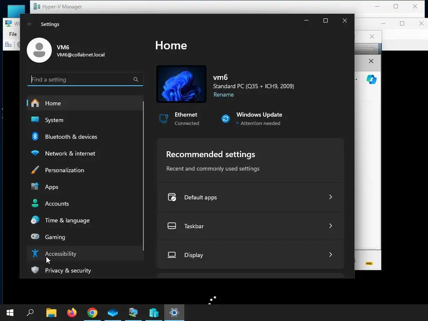The image size is (428, 321).
Task: Go to Bluetooth & devices settings
Action: (85, 137)
